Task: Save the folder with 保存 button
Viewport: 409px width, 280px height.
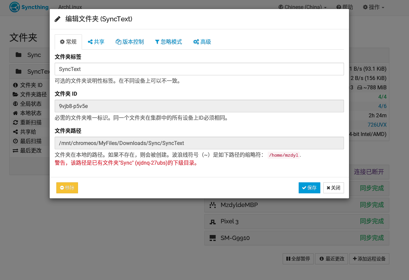Action: tap(309, 188)
